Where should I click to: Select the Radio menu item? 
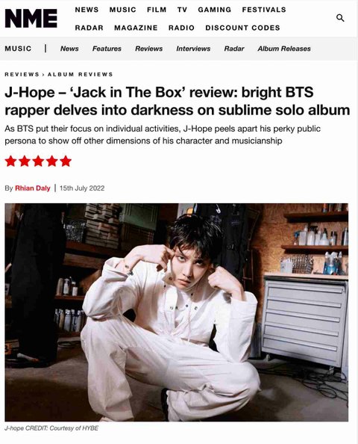tap(181, 28)
